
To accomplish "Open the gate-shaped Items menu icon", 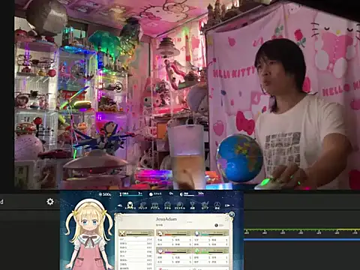I will pos(155,205).
